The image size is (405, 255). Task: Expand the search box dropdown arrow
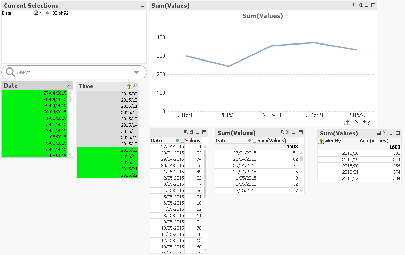(137, 72)
